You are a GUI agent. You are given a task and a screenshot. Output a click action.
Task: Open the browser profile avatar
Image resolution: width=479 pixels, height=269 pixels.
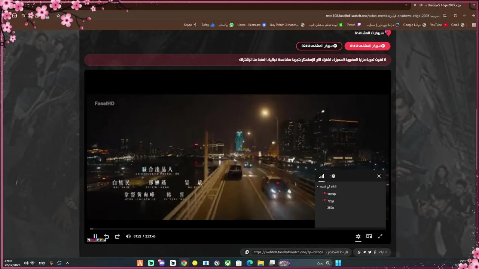click(x=14, y=16)
